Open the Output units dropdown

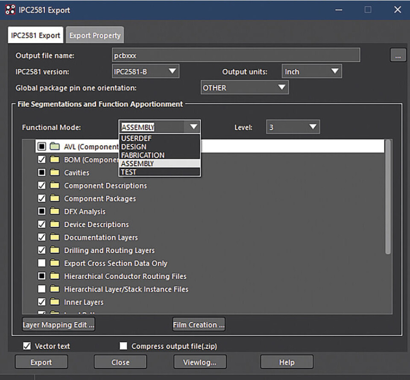(312, 71)
